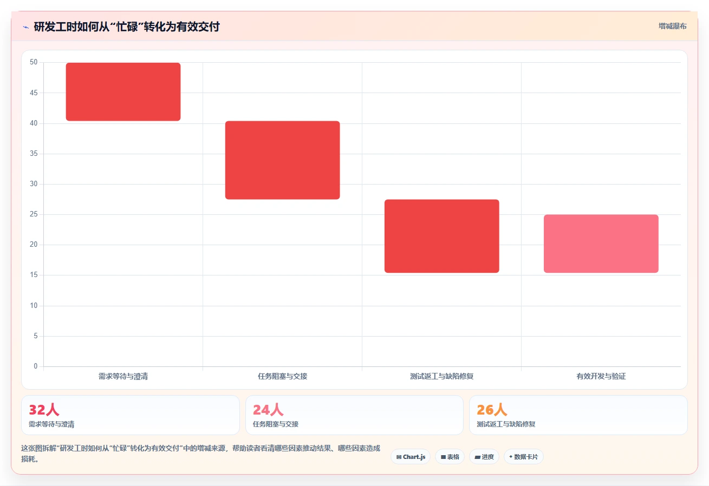
Task: Click the 任务阻塞与交接 caption under 24人
Action: (x=276, y=424)
